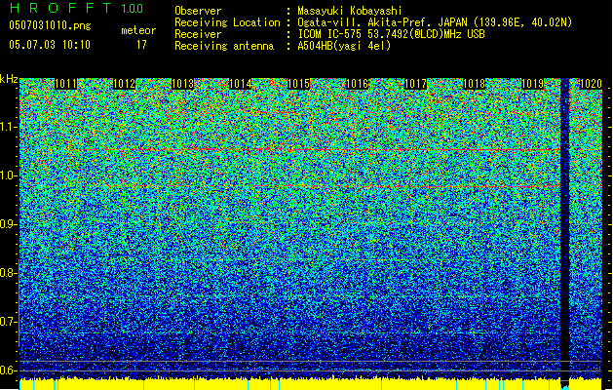Click the meteor count value 17

[x=141, y=45]
